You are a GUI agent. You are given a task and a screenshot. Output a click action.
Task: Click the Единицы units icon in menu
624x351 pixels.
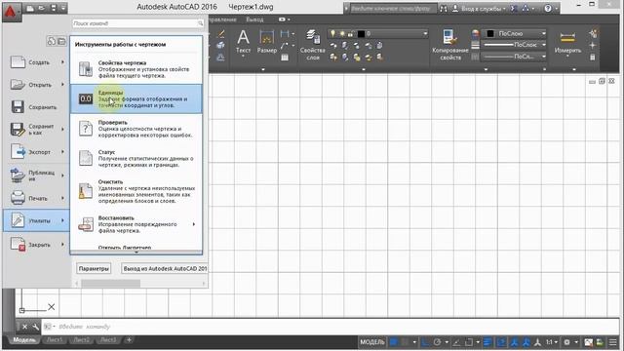[86, 98]
